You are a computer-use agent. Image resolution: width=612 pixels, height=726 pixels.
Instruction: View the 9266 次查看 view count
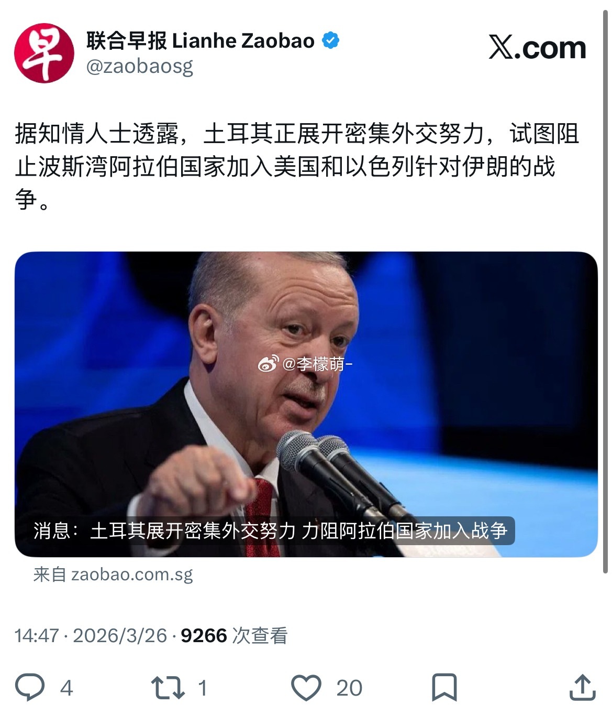(x=234, y=636)
